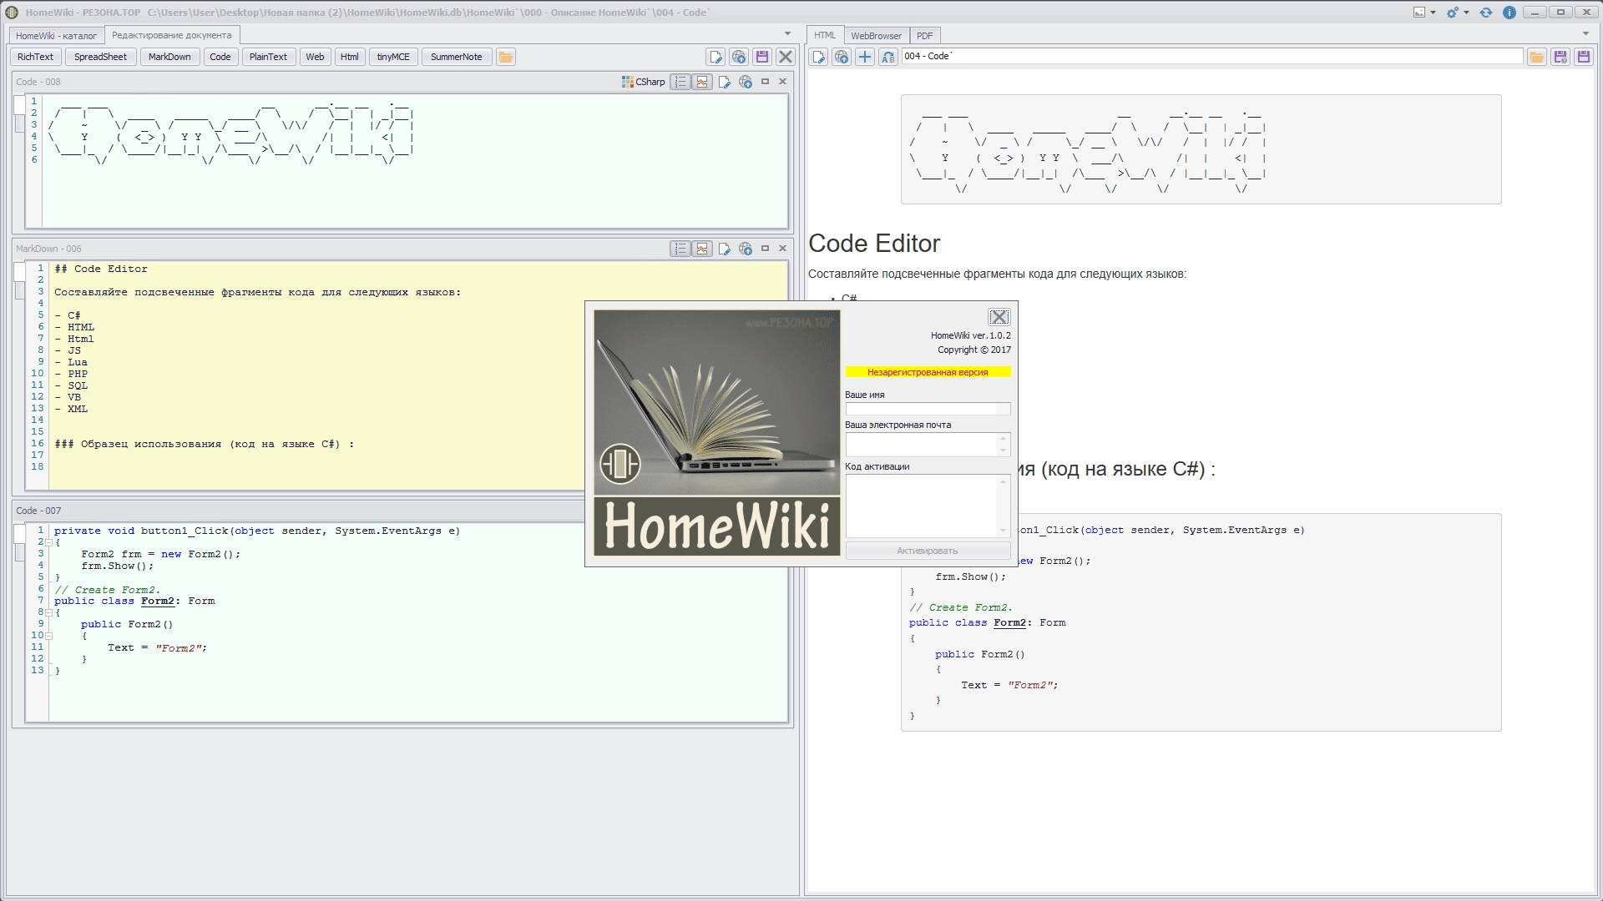This screenshot has width=1603, height=901.
Task: Open left tab group dropdown arrow
Action: tap(787, 34)
